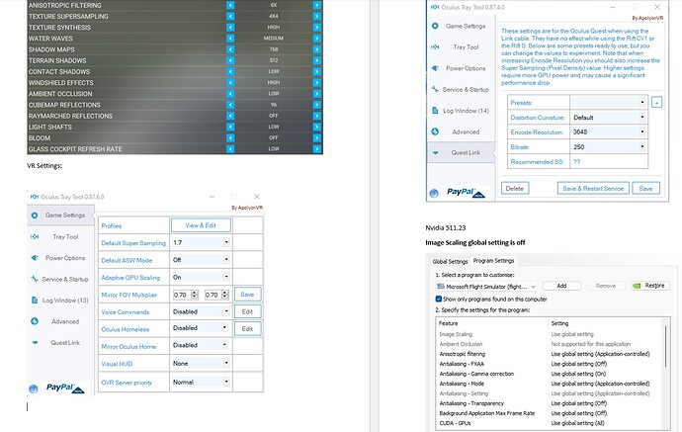Decrease Texture Supersampling with left arrow

(230, 16)
